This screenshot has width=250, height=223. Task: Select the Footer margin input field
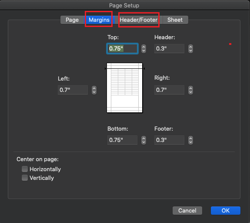(x=169, y=140)
